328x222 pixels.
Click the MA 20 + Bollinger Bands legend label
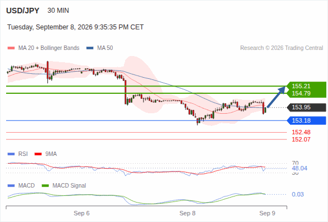pyautogui.click(x=49, y=48)
